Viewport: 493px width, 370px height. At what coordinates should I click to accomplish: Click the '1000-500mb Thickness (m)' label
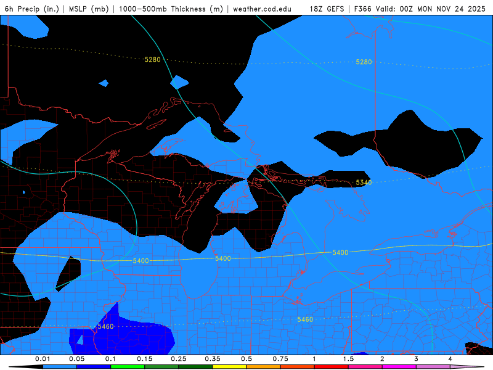pyautogui.click(x=171, y=9)
